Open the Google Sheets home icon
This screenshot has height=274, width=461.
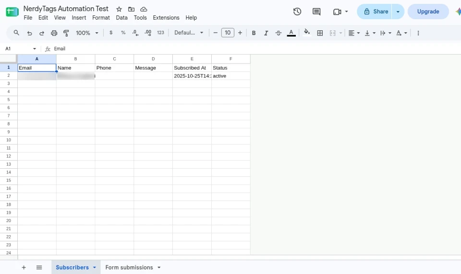click(12, 12)
